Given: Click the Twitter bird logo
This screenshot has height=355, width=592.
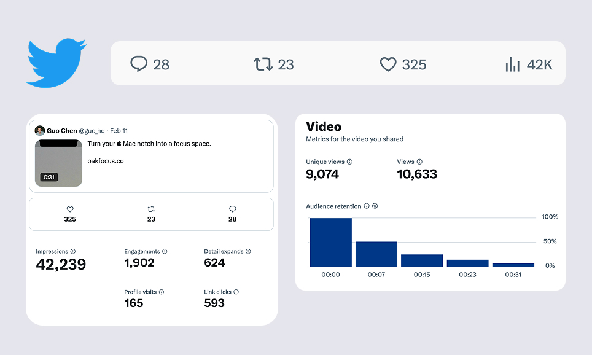Looking at the screenshot, I should tap(56, 61).
